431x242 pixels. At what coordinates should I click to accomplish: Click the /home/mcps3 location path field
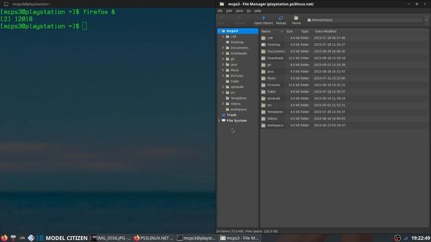click(x=365, y=20)
